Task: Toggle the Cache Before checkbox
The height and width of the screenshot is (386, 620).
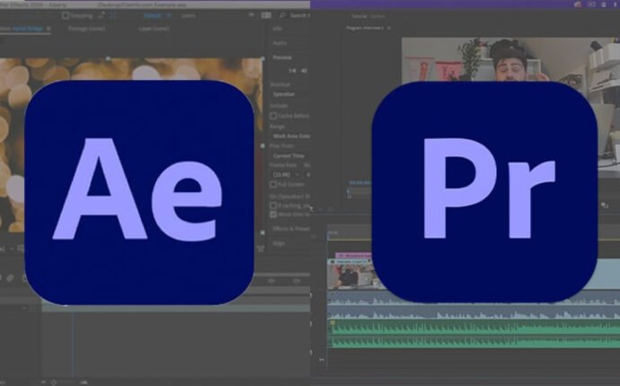Action: point(274,116)
